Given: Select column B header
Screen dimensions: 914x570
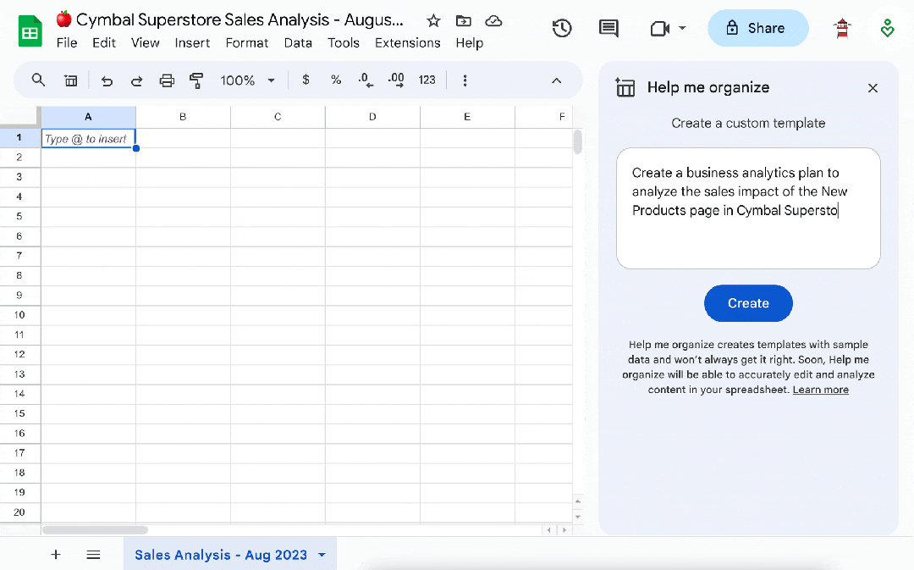Looking at the screenshot, I should (183, 117).
